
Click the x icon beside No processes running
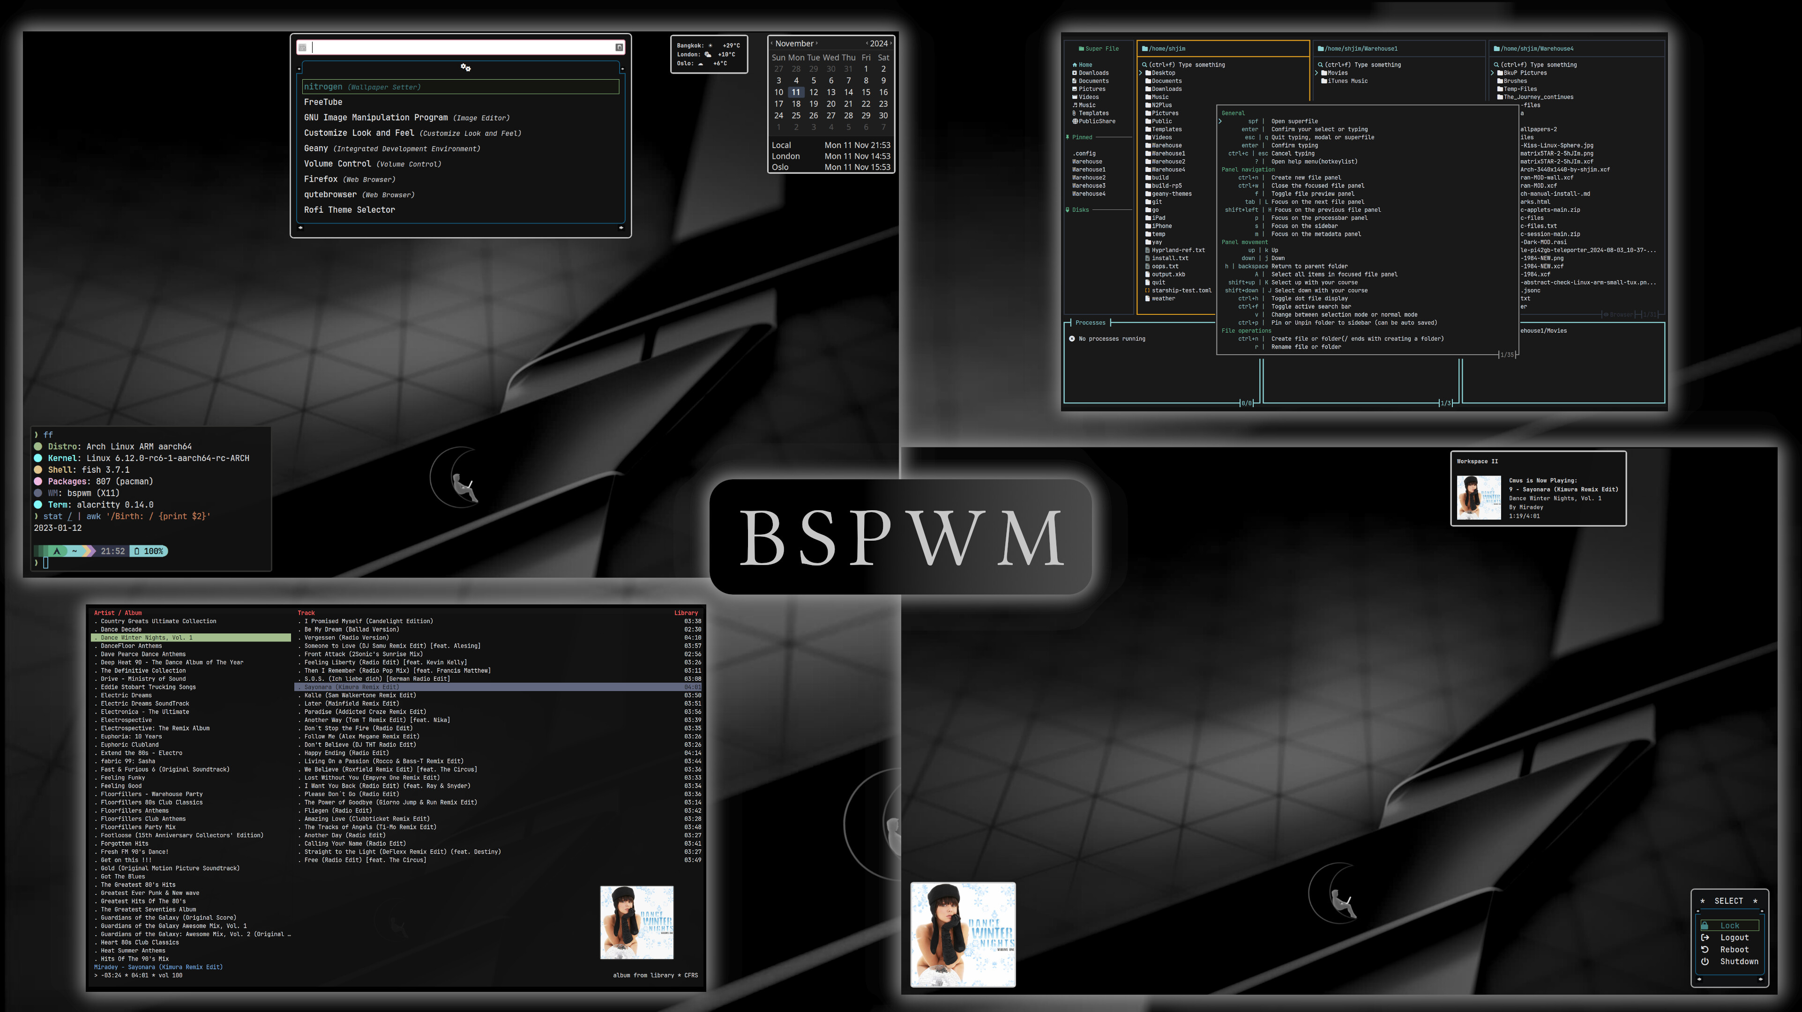click(x=1072, y=338)
